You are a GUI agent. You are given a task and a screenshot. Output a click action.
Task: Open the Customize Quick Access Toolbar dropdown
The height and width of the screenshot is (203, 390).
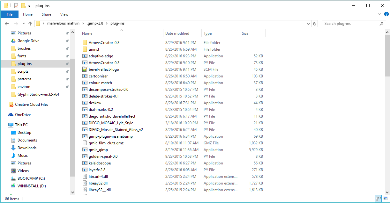(x=29, y=6)
